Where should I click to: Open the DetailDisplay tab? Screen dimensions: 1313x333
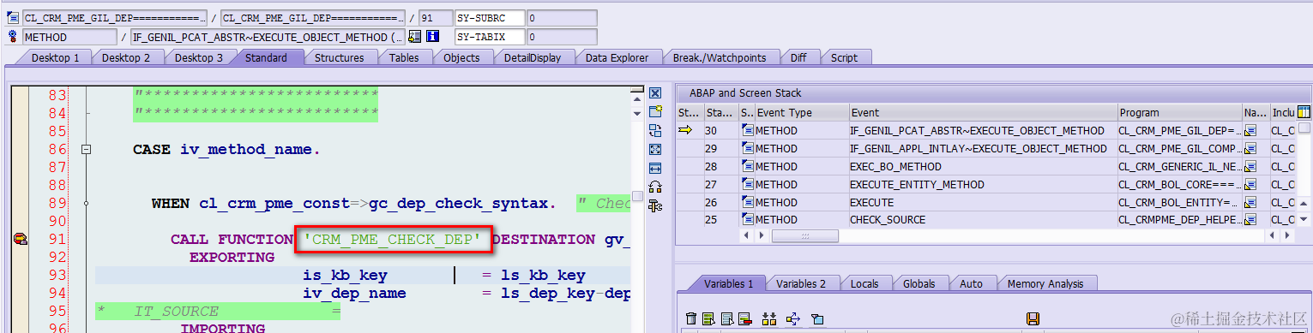click(x=533, y=57)
